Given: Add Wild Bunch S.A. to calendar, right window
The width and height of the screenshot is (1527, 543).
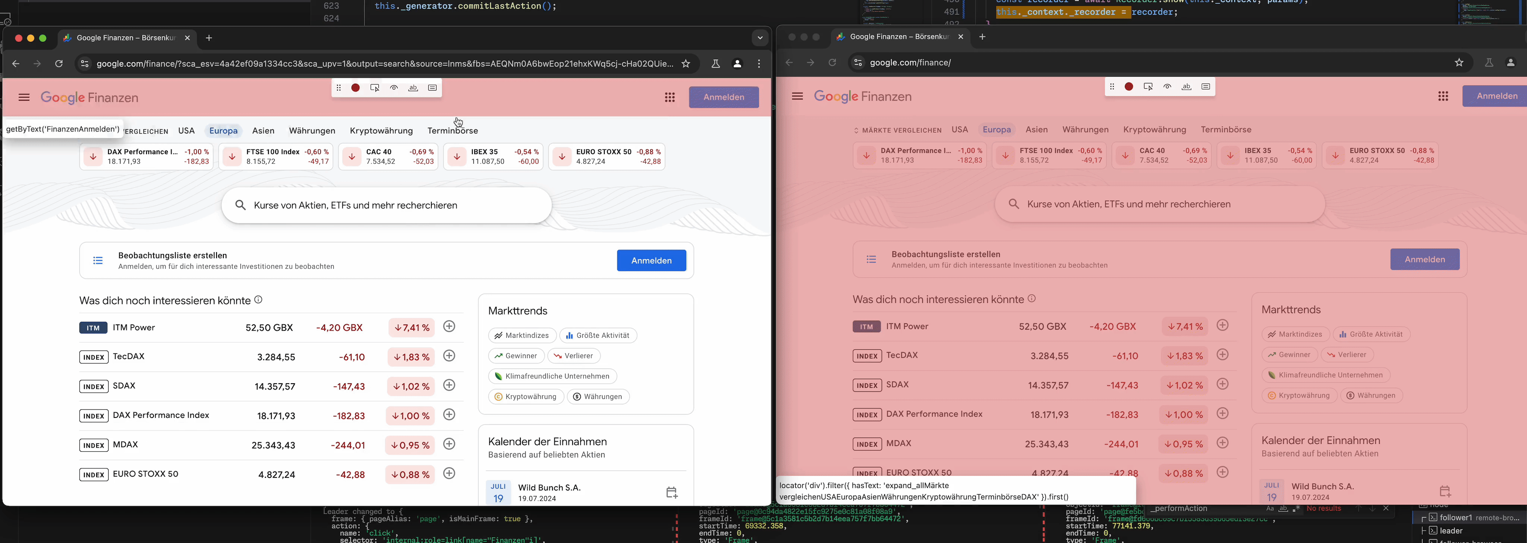Looking at the screenshot, I should point(1445,492).
